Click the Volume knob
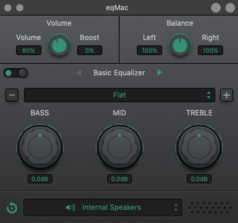This screenshot has height=223, width=238. 59,45
